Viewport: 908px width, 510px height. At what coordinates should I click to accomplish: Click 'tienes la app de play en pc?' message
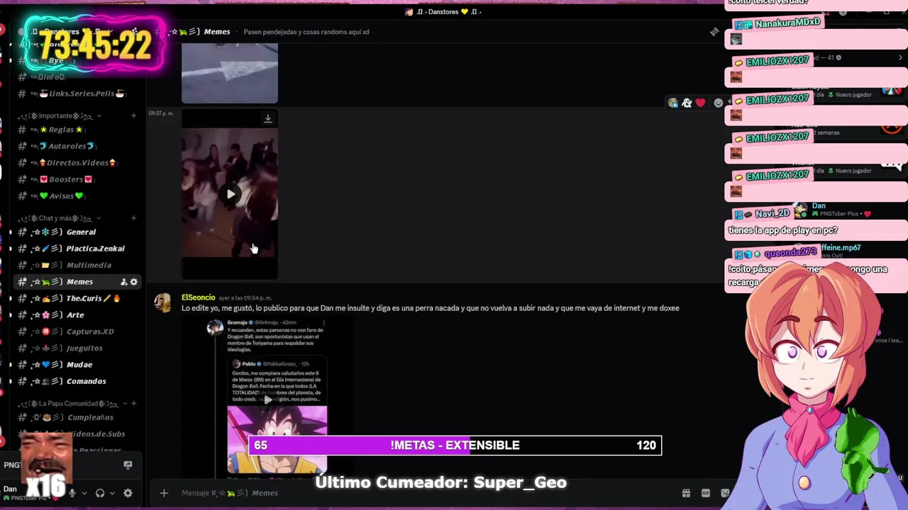[782, 230]
